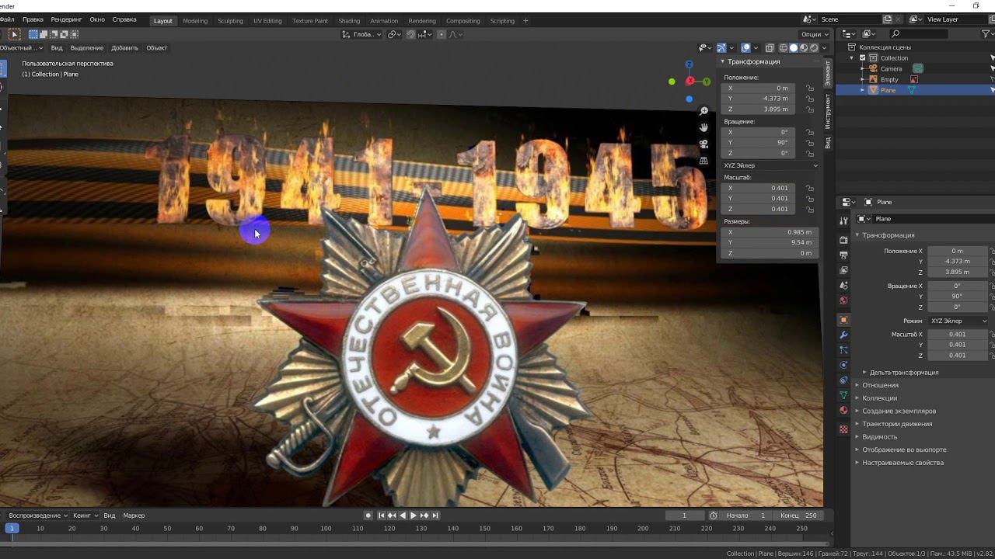Open the World properties tab icon
The image size is (995, 559).
(x=843, y=300)
